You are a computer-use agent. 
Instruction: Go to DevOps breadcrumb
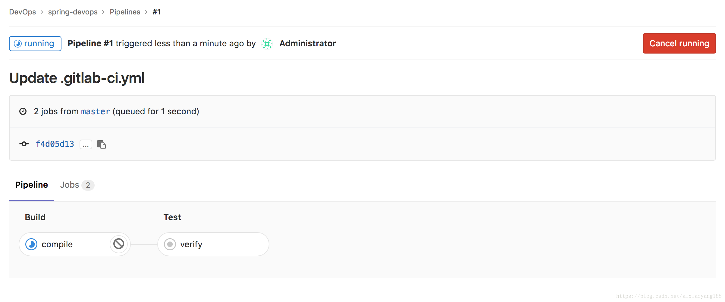23,12
